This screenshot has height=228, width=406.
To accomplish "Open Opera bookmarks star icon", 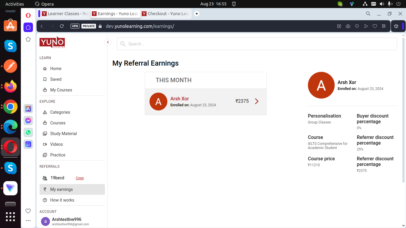I will tap(28, 39).
